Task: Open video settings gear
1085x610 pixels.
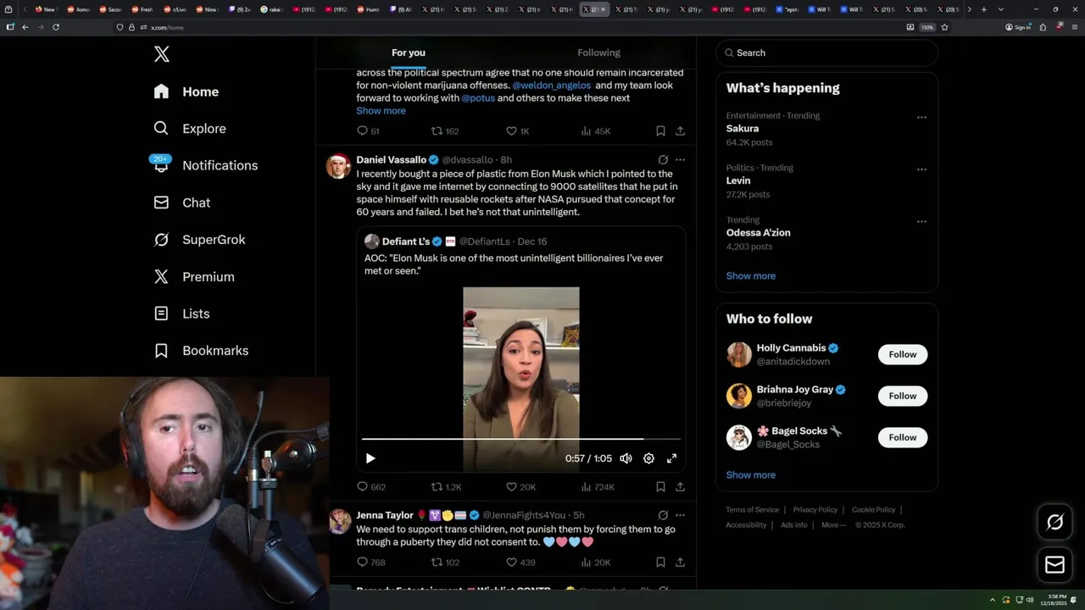Action: [x=648, y=458]
